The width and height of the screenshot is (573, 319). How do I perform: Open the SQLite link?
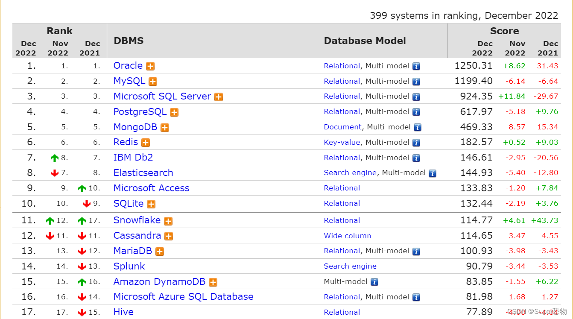[129, 204]
